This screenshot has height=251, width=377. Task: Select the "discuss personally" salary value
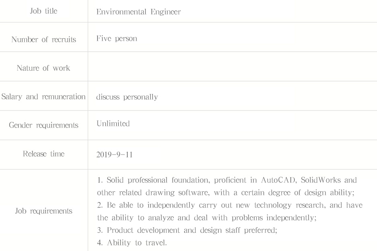127,97
